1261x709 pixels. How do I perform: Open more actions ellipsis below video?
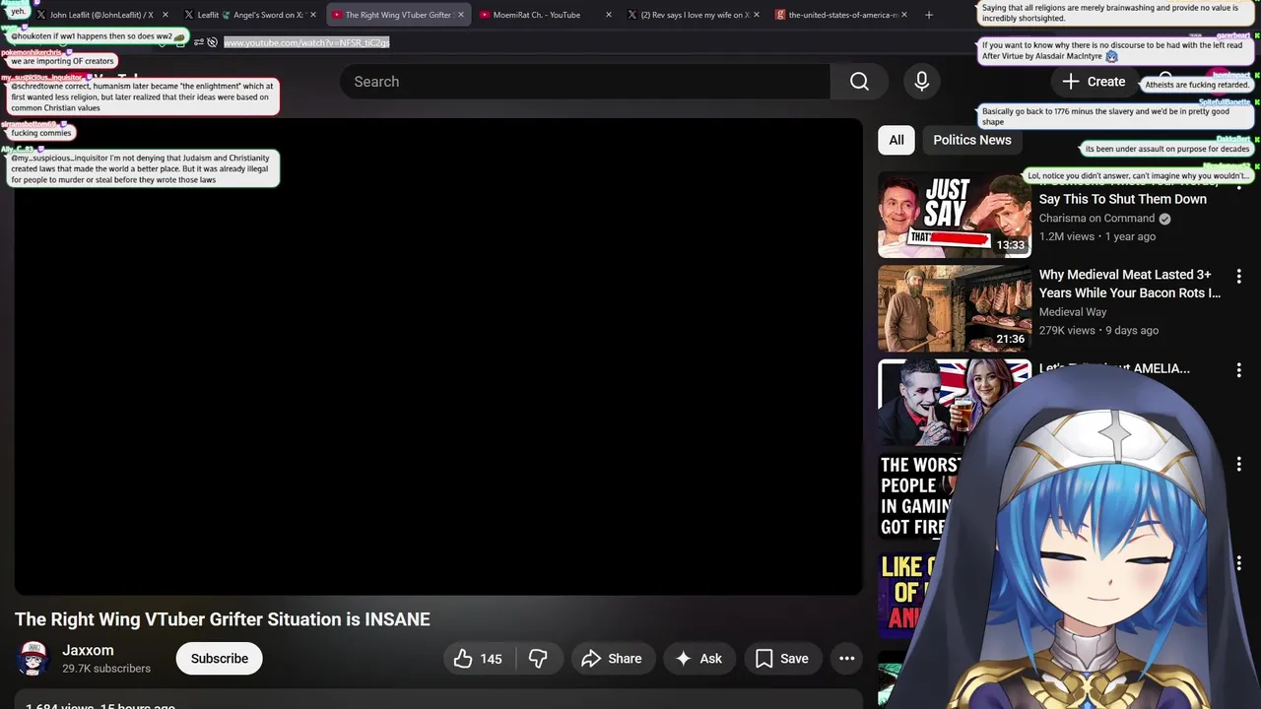coord(846,659)
